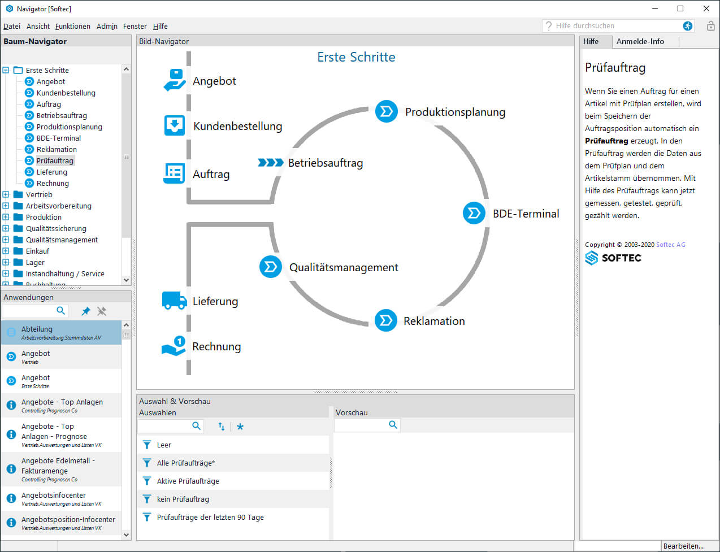720x552 pixels.
Task: Select the Produktionsplanung circle icon
Action: point(386,111)
